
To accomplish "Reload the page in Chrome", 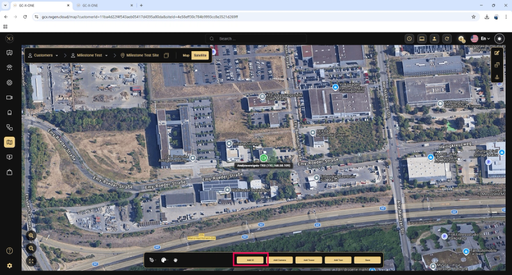I will click(25, 17).
